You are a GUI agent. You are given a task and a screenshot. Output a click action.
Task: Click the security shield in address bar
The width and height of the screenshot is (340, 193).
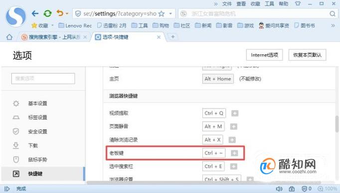click(78, 14)
